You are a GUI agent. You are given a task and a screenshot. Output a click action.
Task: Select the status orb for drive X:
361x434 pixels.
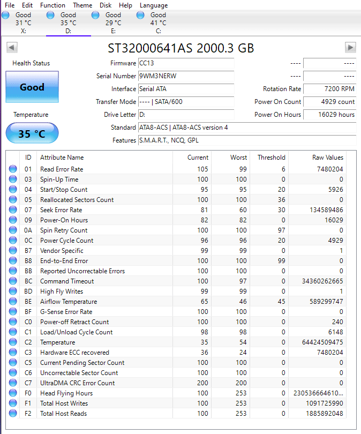click(5, 15)
